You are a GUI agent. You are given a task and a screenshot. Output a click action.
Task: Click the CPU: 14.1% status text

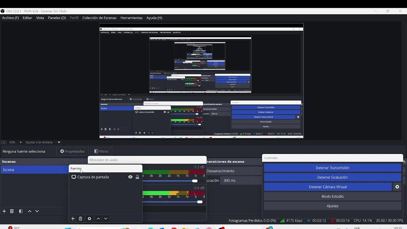(x=363, y=221)
